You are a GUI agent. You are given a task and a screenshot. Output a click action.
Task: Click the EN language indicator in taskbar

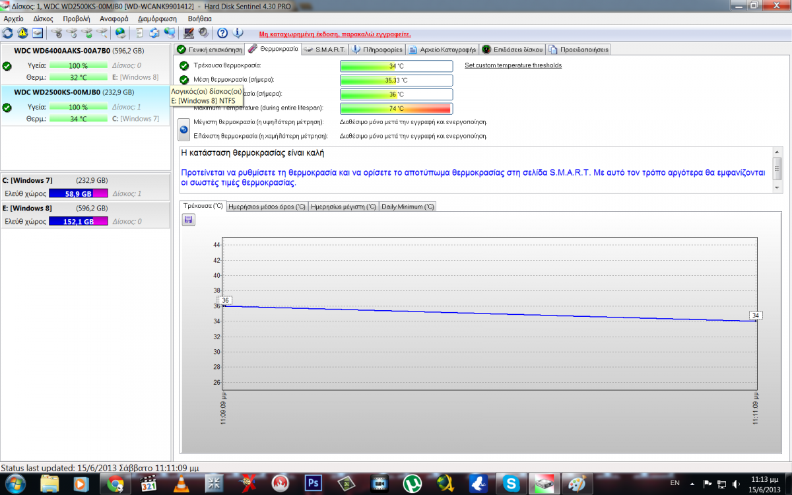[675, 484]
